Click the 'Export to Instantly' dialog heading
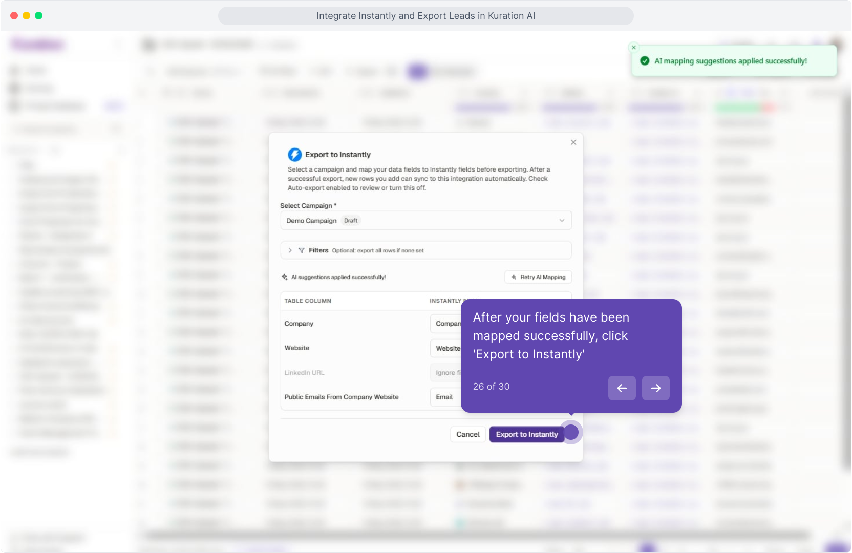Viewport: 852px width, 553px height. click(338, 155)
